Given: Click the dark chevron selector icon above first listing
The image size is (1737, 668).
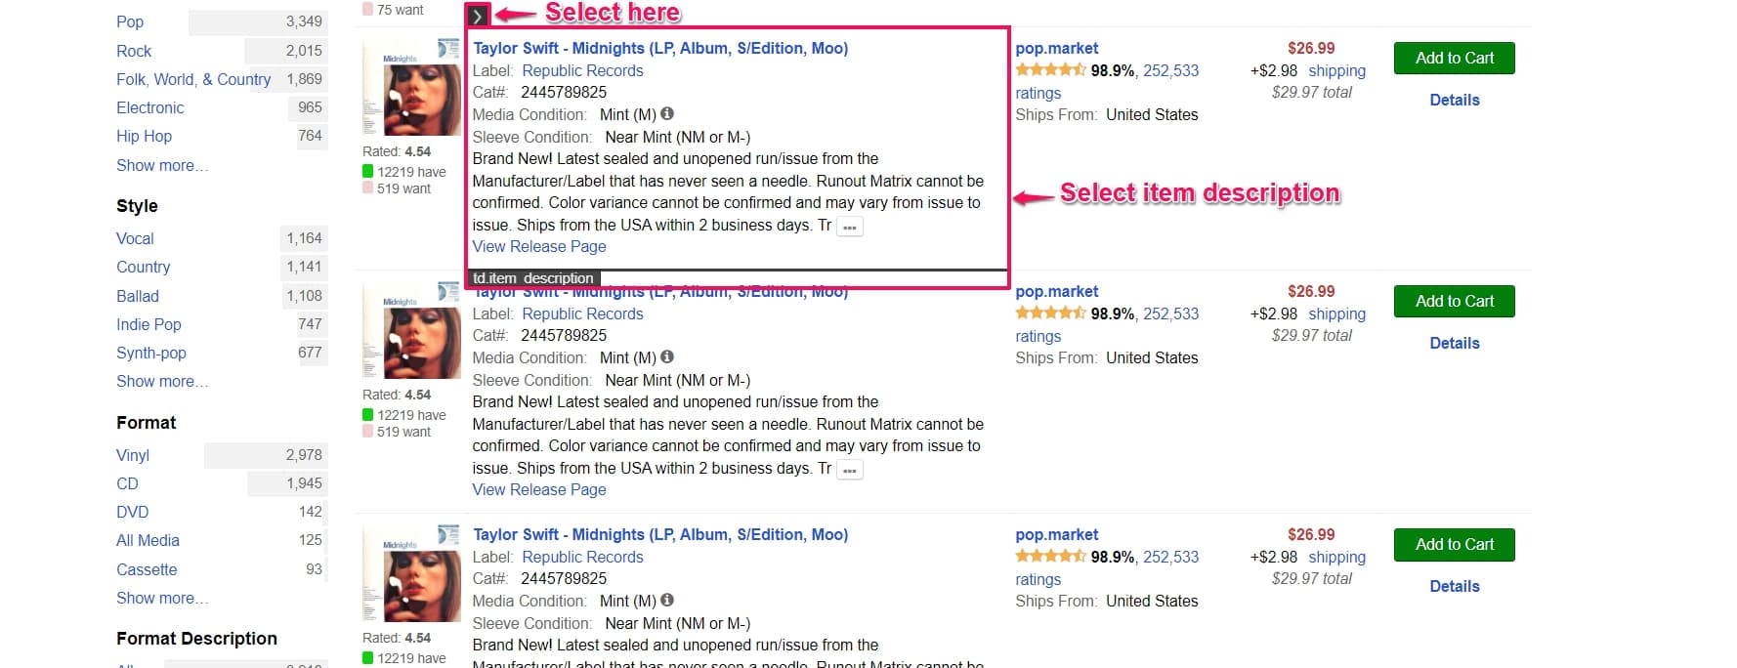Looking at the screenshot, I should (477, 16).
